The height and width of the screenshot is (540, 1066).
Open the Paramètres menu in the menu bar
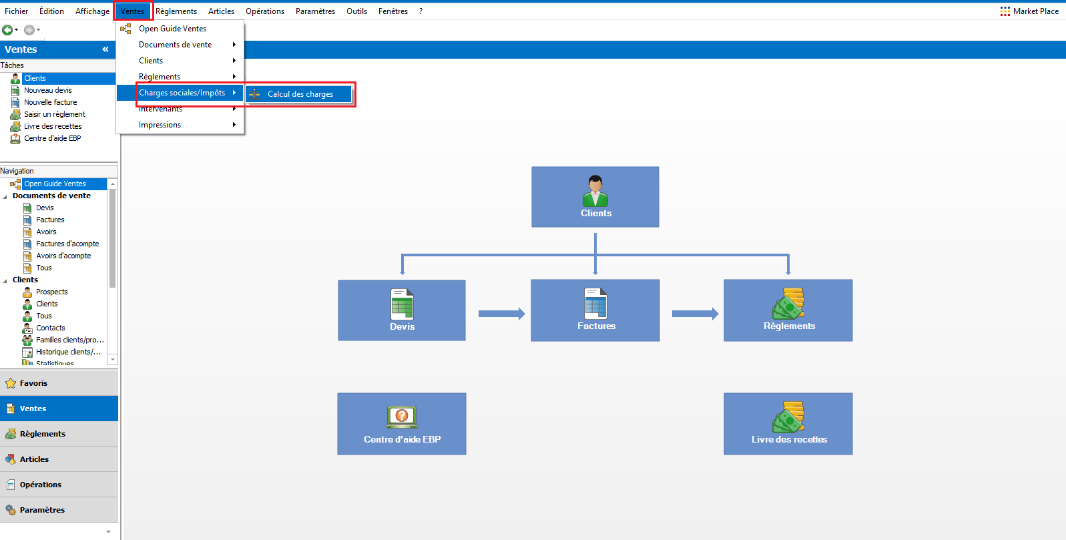pyautogui.click(x=315, y=11)
